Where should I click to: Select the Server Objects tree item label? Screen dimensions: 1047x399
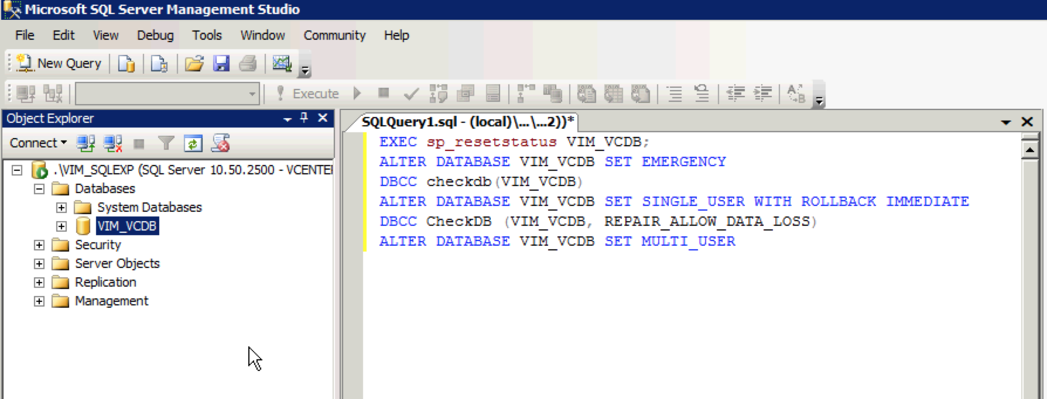coord(117,263)
